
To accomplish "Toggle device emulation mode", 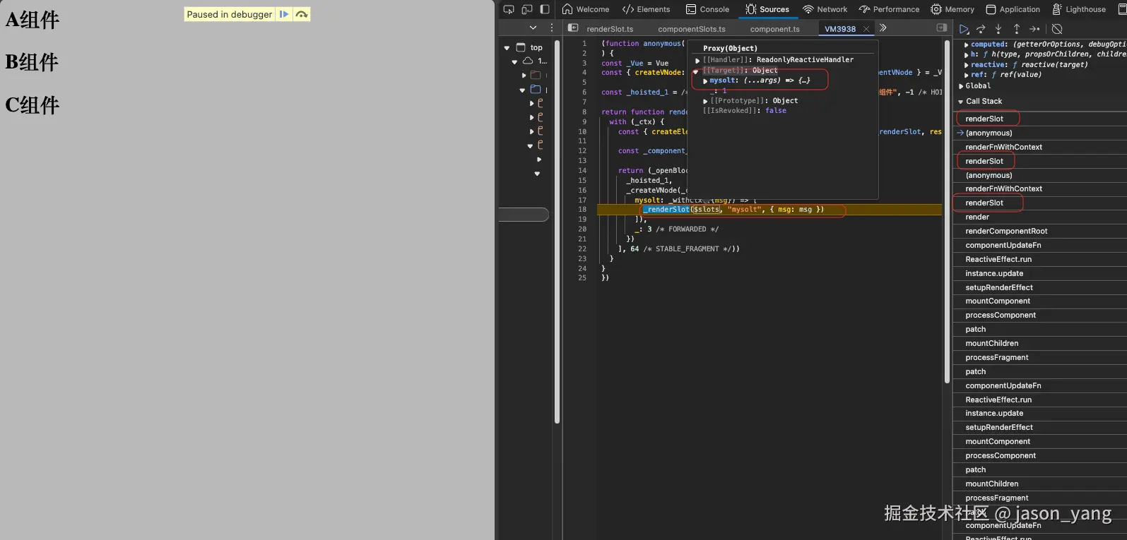I will [x=526, y=9].
